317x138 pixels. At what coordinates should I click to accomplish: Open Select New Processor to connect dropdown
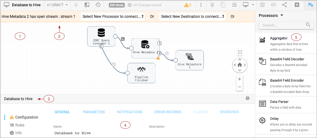[113, 16]
